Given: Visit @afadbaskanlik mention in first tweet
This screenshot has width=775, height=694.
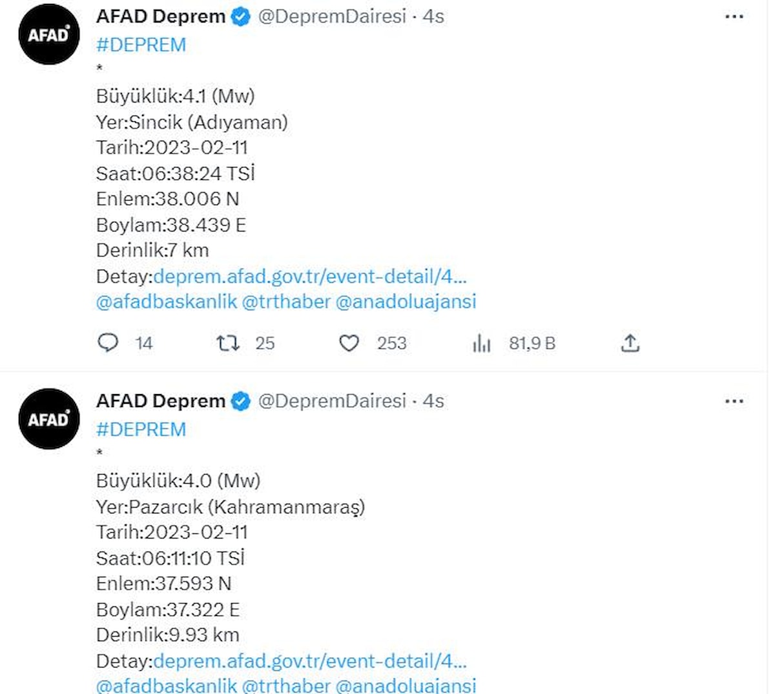Looking at the screenshot, I should 166,301.
